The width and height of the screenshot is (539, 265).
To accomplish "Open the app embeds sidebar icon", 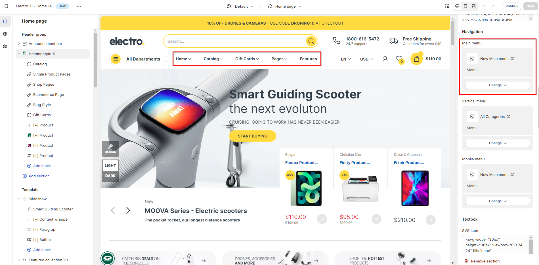I will [5, 46].
